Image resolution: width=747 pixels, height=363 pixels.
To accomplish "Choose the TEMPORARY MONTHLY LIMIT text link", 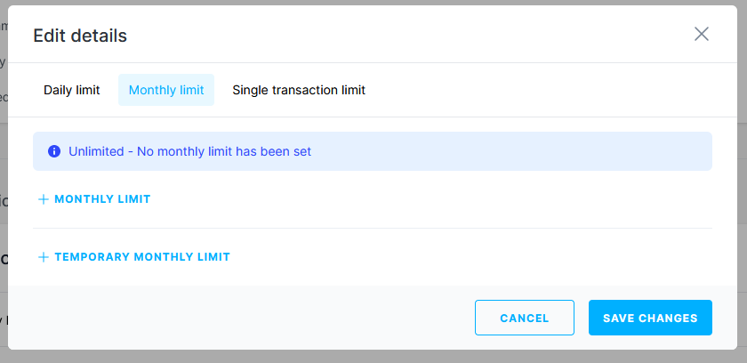I will point(142,257).
